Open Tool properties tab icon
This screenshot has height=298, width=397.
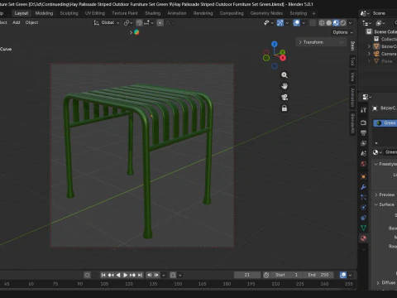363,110
